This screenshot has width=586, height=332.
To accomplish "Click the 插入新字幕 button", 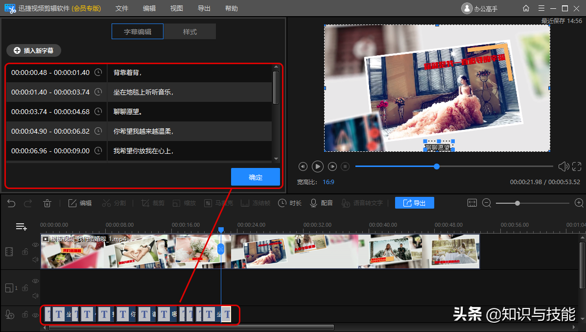I will click(34, 50).
